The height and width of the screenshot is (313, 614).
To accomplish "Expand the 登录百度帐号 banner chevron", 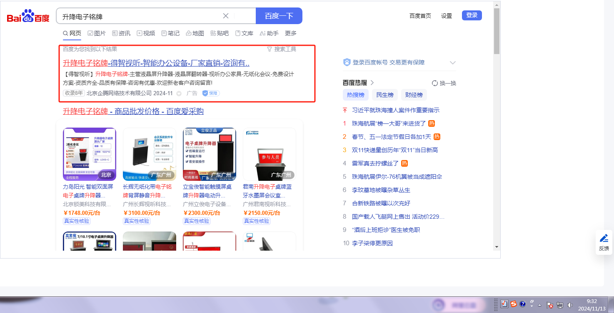I will pyautogui.click(x=453, y=63).
